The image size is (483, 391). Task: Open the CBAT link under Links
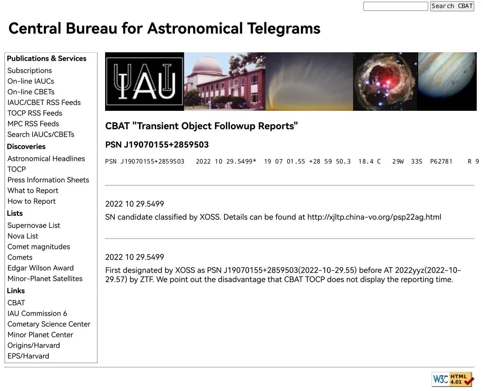(17, 303)
